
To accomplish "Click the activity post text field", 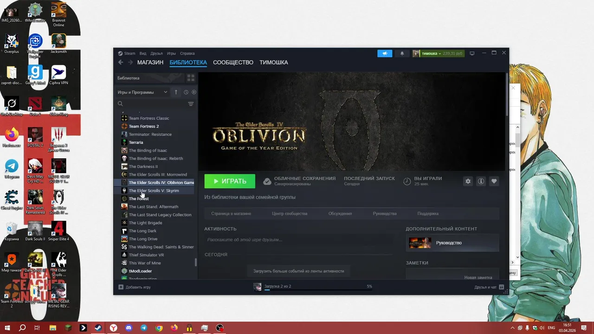I will click(x=298, y=240).
